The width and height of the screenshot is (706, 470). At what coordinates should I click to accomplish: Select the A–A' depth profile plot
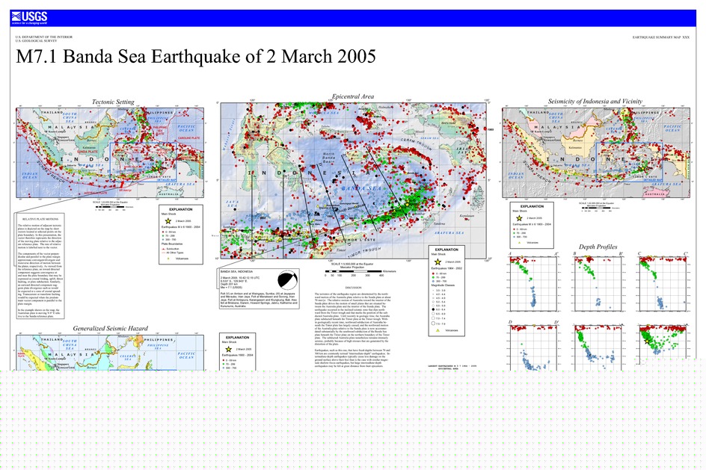(533, 284)
